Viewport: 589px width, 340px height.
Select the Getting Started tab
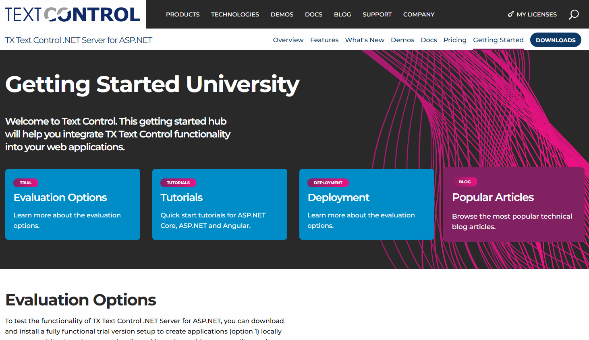(498, 40)
